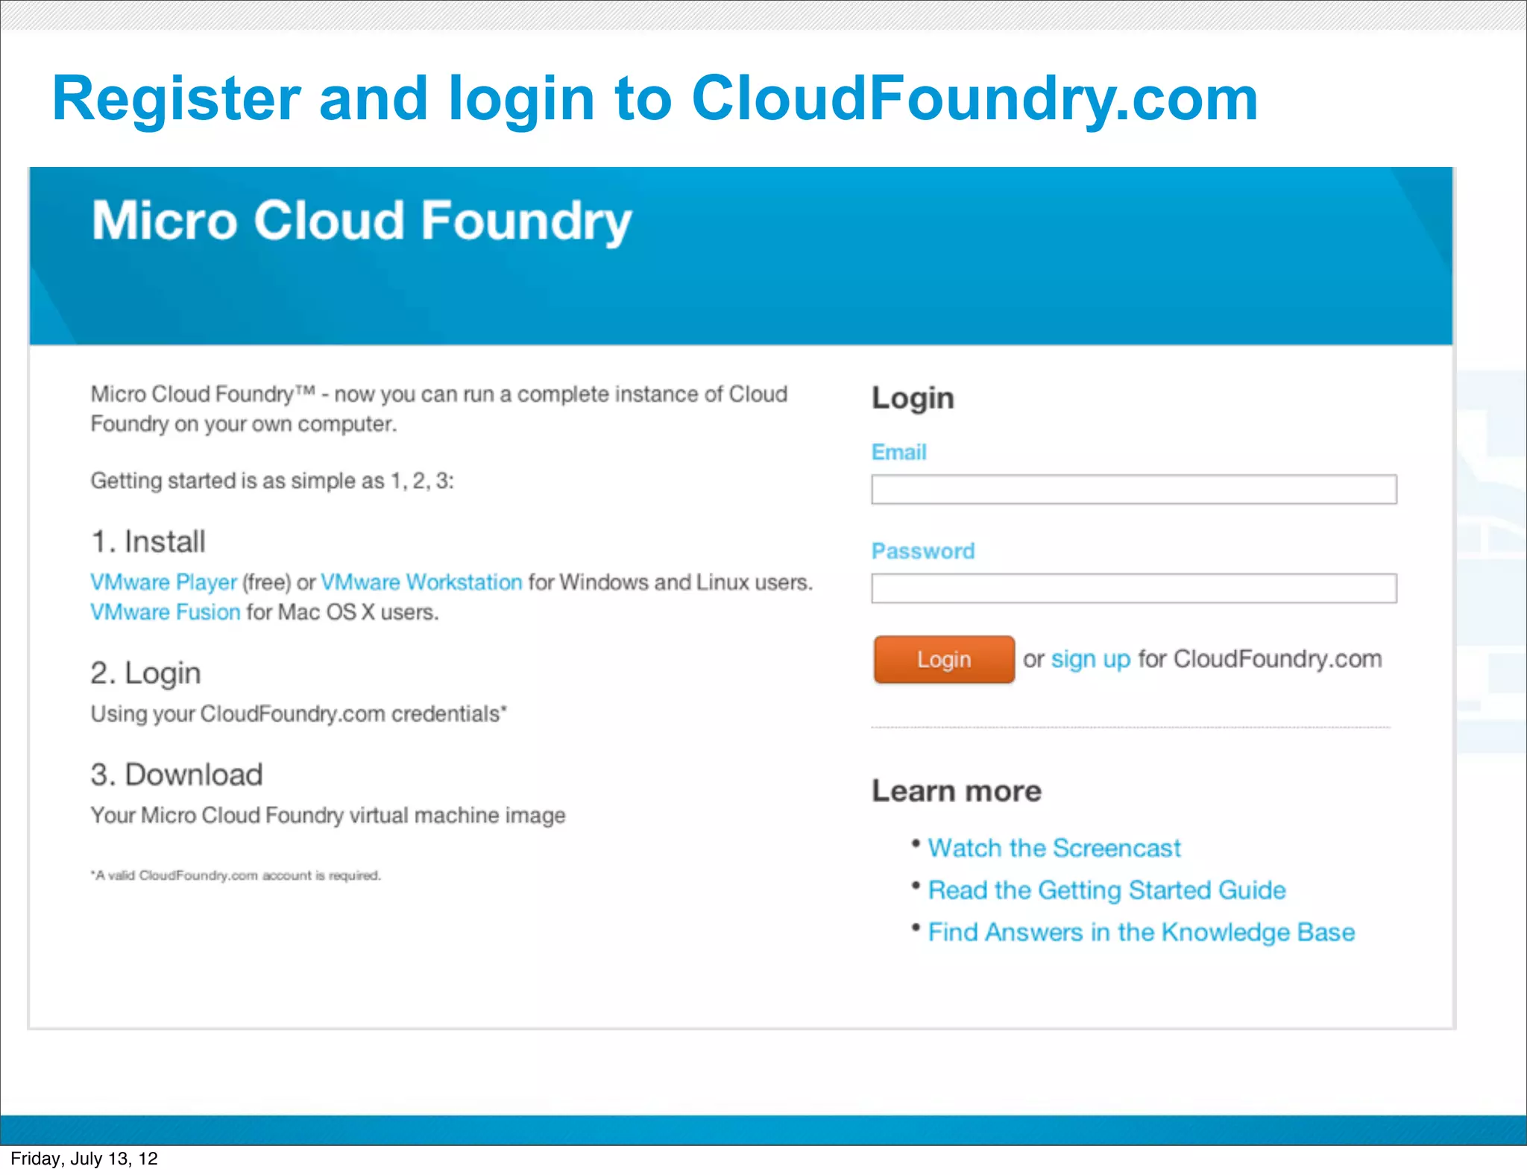
Task: Click the Password input field
Action: (1134, 588)
